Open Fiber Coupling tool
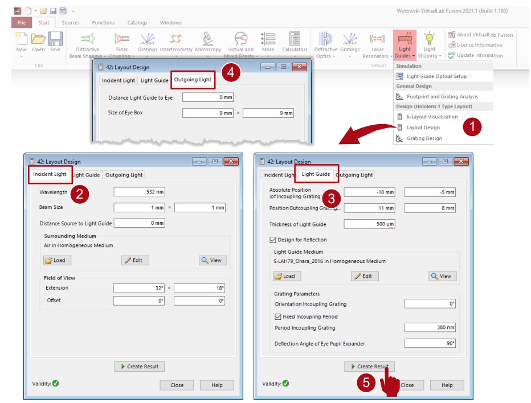 point(122,44)
